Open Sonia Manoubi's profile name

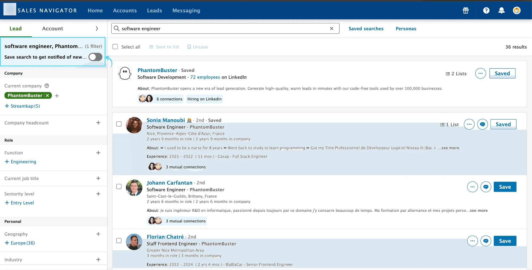(x=166, y=120)
